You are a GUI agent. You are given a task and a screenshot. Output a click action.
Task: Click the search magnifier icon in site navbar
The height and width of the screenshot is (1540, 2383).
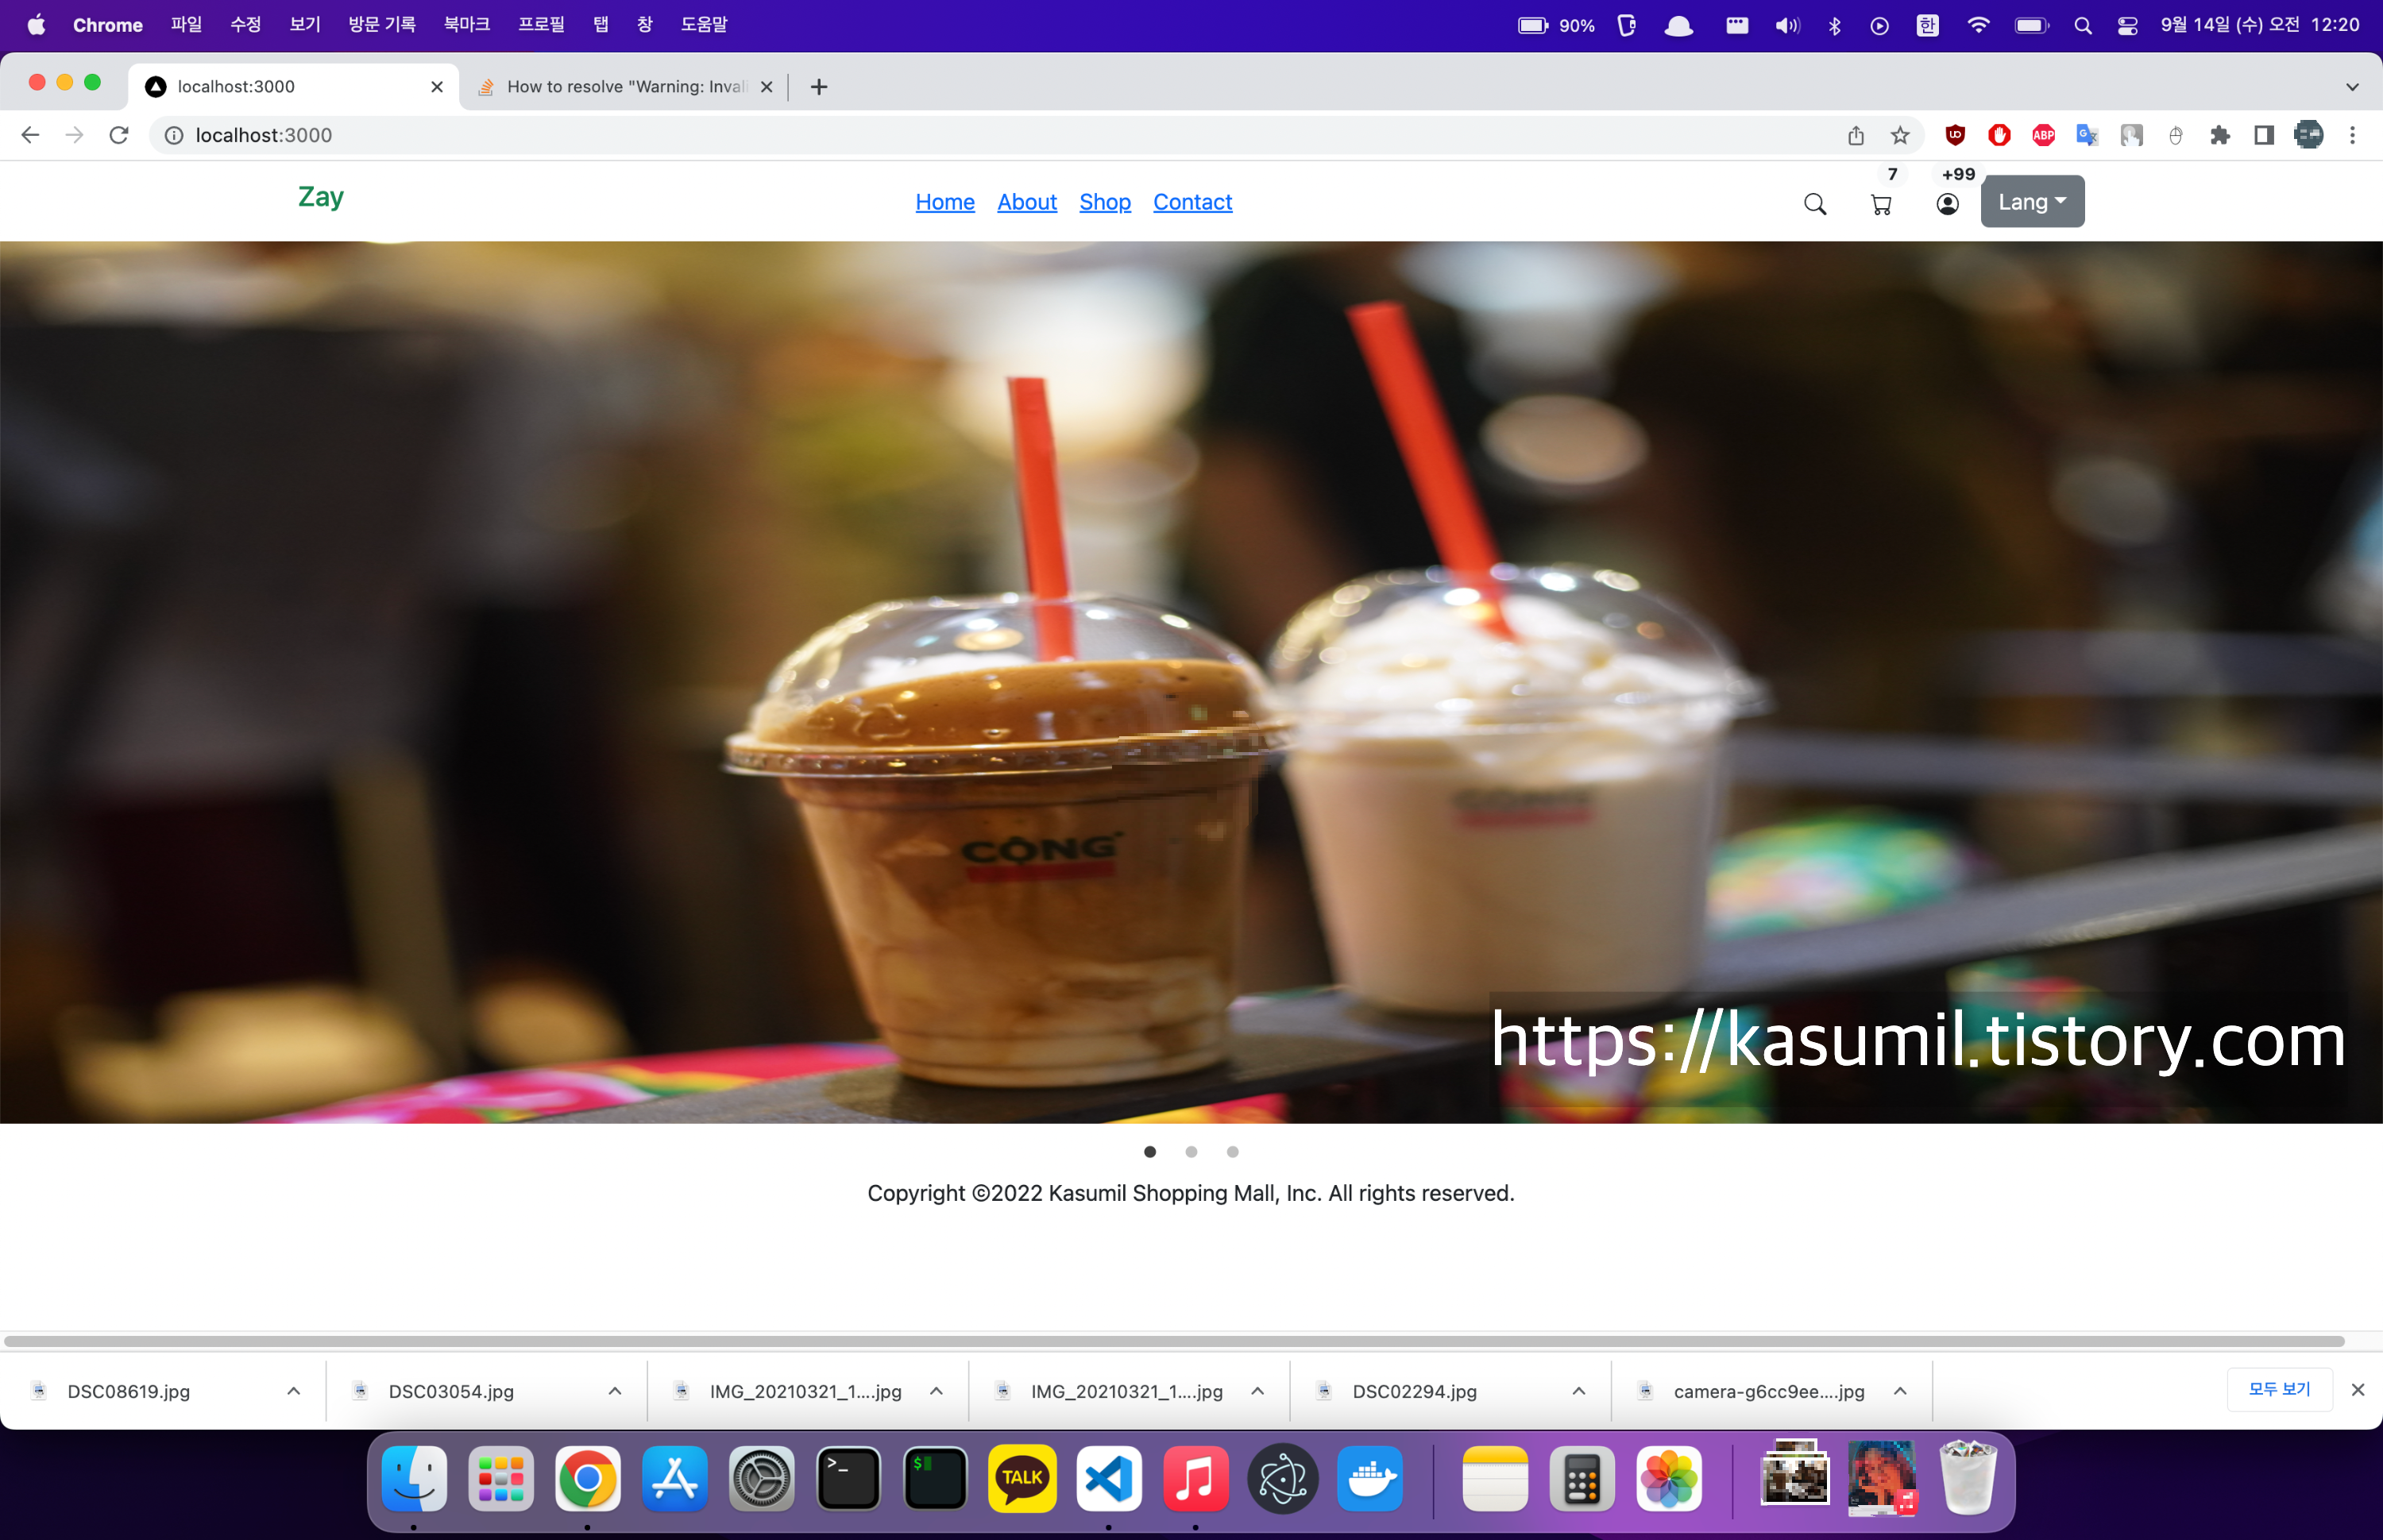1814,204
